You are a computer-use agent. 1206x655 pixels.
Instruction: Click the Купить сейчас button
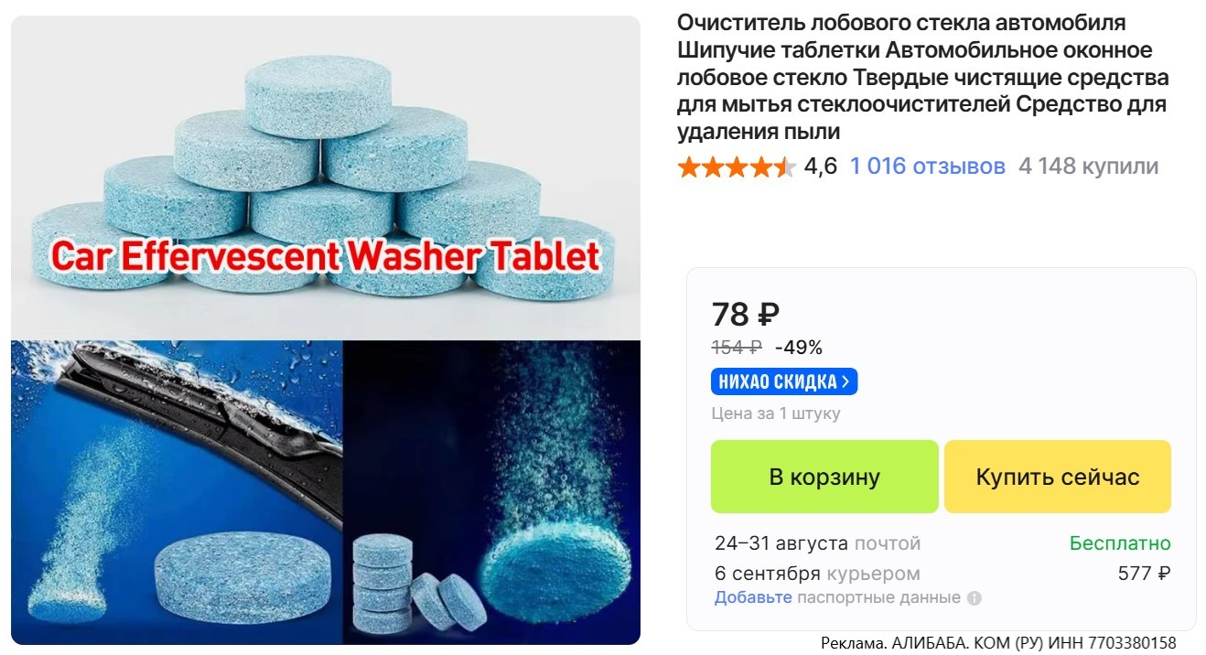coord(1058,477)
